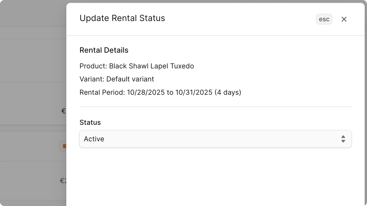Click the Update Rental Status dialog title

tap(122, 18)
